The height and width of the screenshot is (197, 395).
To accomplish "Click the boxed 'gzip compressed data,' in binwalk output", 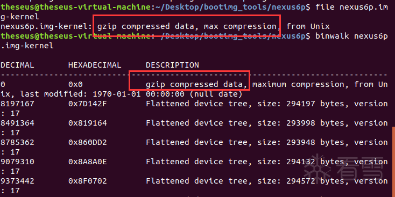I will pos(196,84).
